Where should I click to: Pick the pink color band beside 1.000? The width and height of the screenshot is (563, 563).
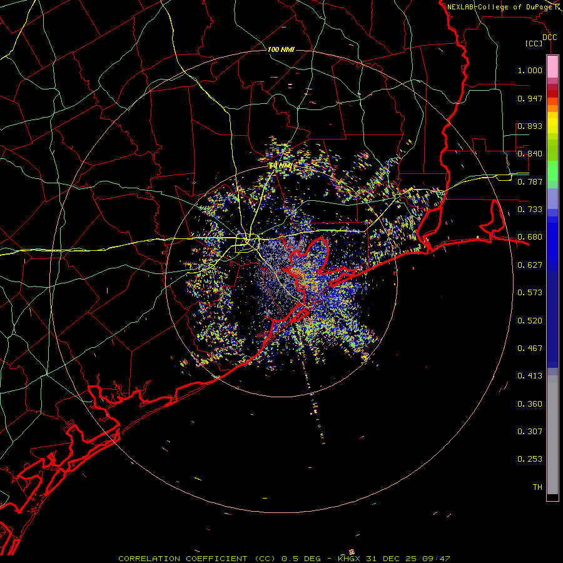552,67
